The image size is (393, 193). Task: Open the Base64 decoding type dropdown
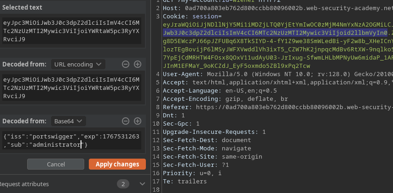pos(68,121)
